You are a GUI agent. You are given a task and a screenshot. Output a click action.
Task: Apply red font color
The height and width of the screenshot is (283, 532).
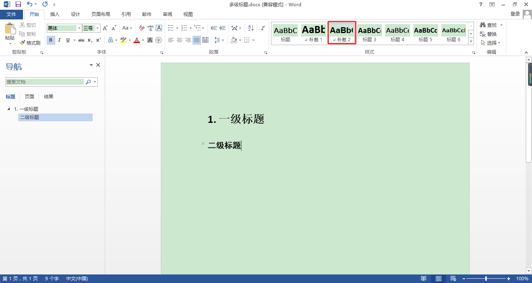[137, 40]
